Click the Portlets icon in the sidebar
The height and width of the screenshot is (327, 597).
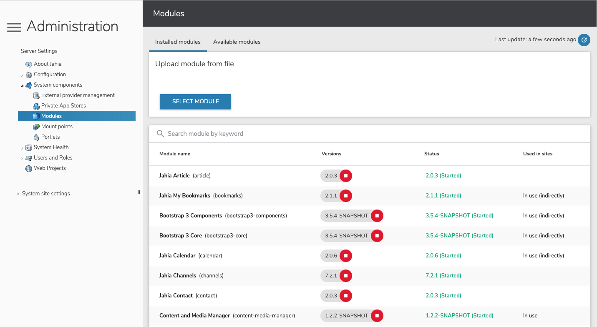coord(36,137)
